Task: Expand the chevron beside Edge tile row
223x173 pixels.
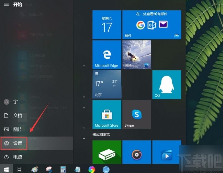Action: (x=84, y=66)
